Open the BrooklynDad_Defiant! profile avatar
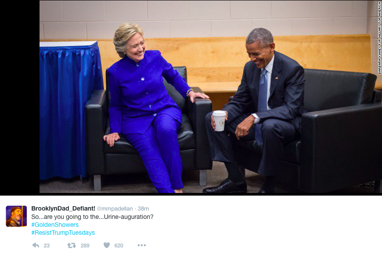The height and width of the screenshot is (258, 382). (x=16, y=216)
